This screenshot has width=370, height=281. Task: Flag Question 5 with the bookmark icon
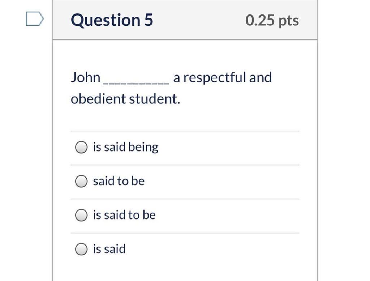(35, 19)
